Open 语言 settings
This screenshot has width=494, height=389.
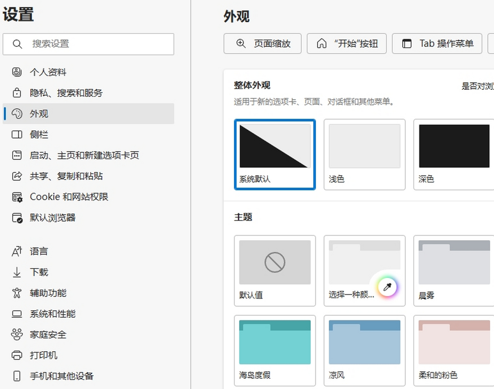89,251
